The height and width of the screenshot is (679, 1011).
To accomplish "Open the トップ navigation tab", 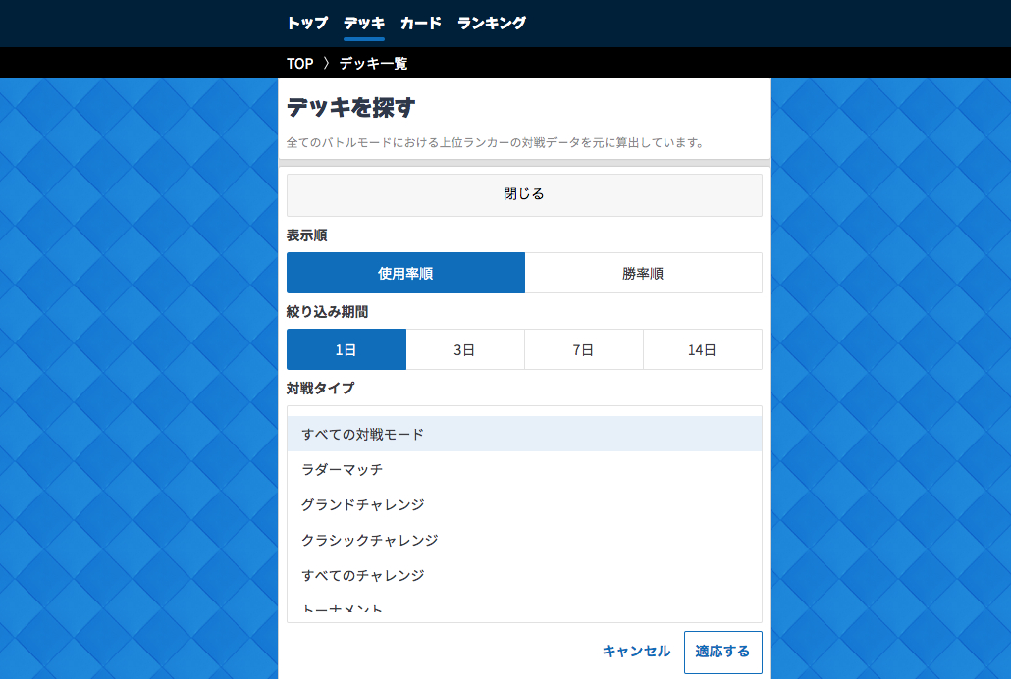I will [306, 23].
